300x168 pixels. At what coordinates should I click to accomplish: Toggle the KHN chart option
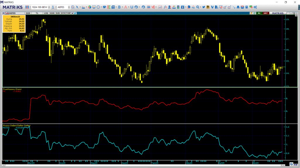[52, 13]
